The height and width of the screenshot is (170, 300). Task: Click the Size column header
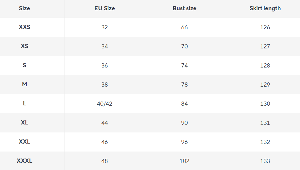pos(24,8)
